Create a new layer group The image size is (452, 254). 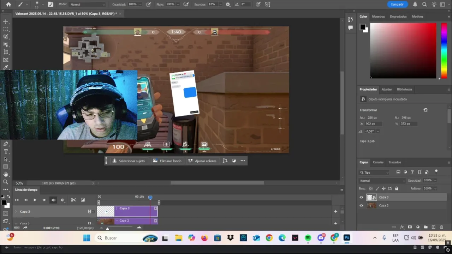(x=426, y=227)
